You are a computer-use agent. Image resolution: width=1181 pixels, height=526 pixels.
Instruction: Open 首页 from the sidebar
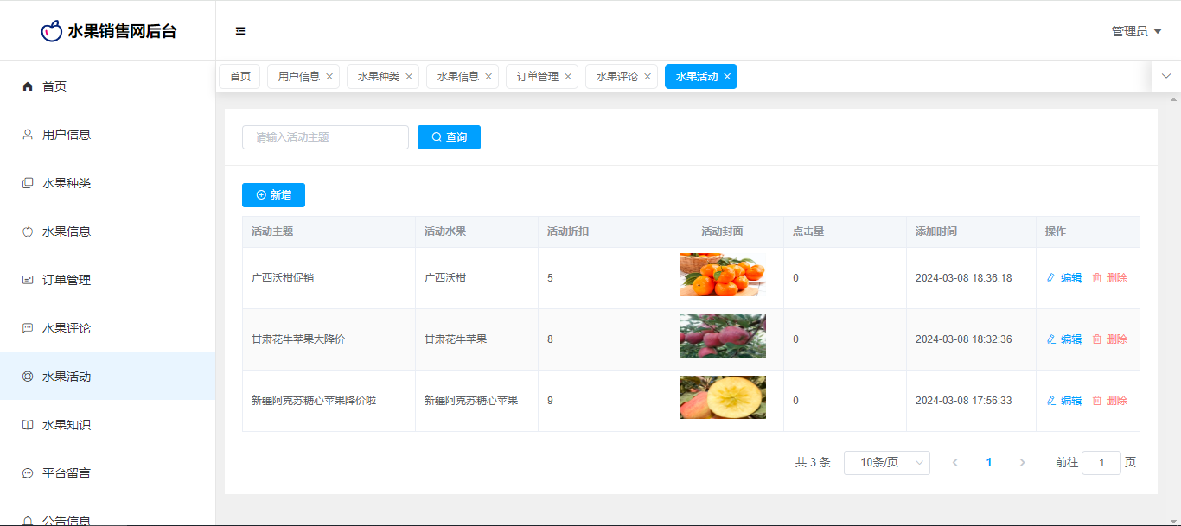54,86
